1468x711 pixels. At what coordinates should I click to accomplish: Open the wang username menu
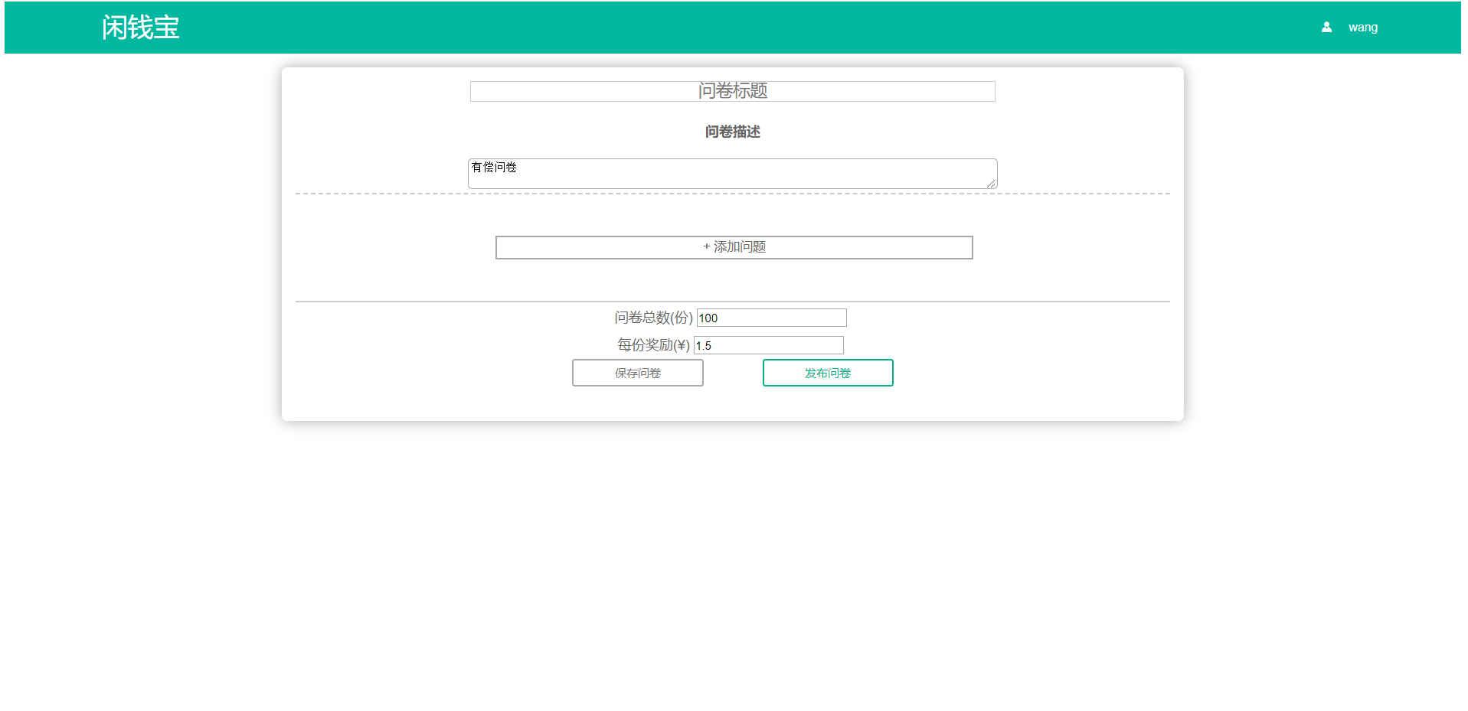1362,28
